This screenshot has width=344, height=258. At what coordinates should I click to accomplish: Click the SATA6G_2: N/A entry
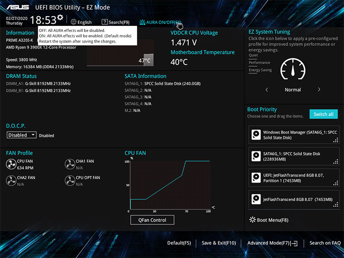[138, 90]
